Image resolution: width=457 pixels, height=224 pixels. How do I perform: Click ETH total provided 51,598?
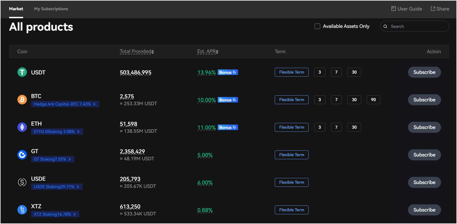(x=129, y=124)
